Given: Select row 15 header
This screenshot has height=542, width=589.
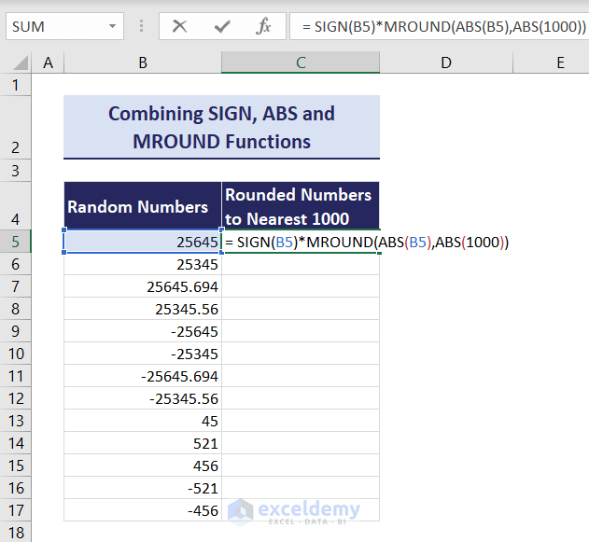Looking at the screenshot, I should (x=15, y=466).
